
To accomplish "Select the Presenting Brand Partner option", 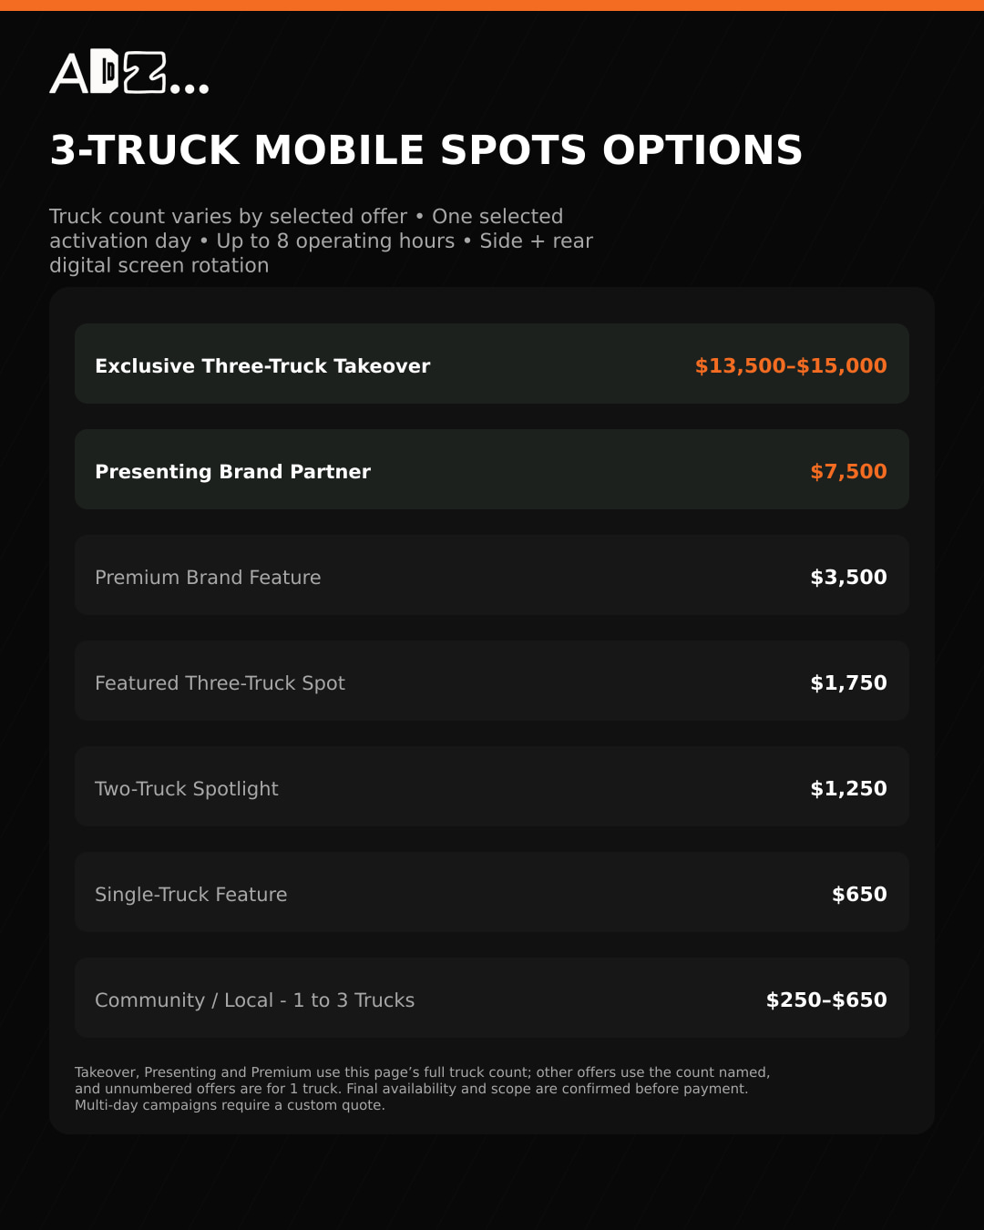I will click(x=492, y=469).
